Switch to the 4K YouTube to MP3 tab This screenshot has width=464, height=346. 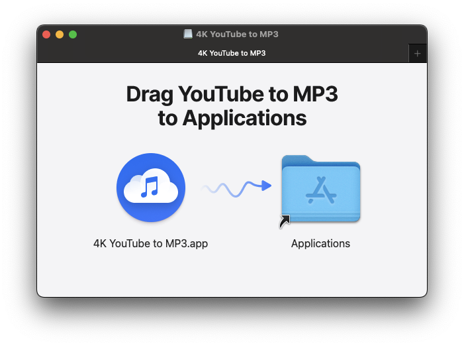click(231, 53)
